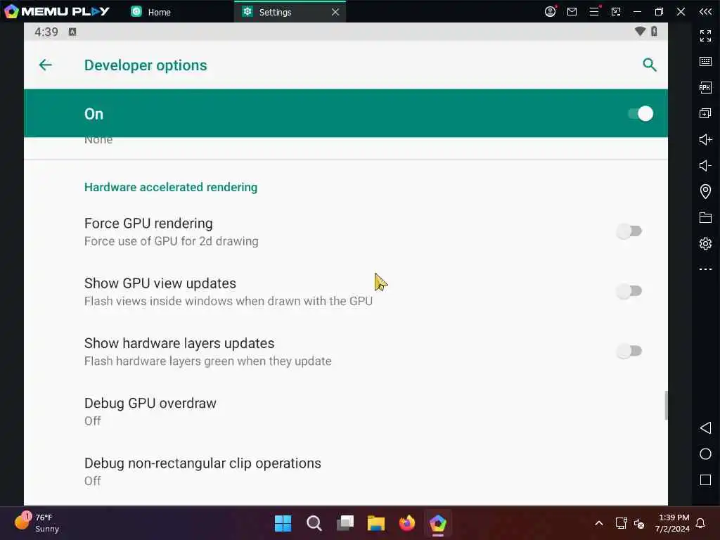Screen dimensions: 720x540
Task: Click the Hardware accelerated rendering heading
Action: 171,187
